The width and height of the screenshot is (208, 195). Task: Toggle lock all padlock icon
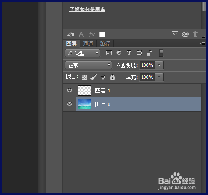[113, 77]
